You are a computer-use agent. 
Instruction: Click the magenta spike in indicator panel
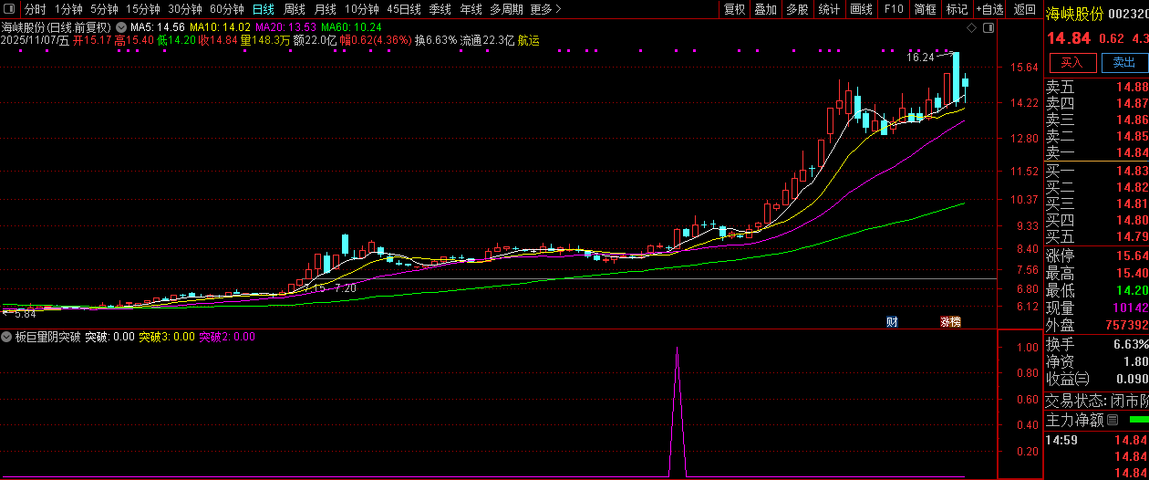(677, 411)
